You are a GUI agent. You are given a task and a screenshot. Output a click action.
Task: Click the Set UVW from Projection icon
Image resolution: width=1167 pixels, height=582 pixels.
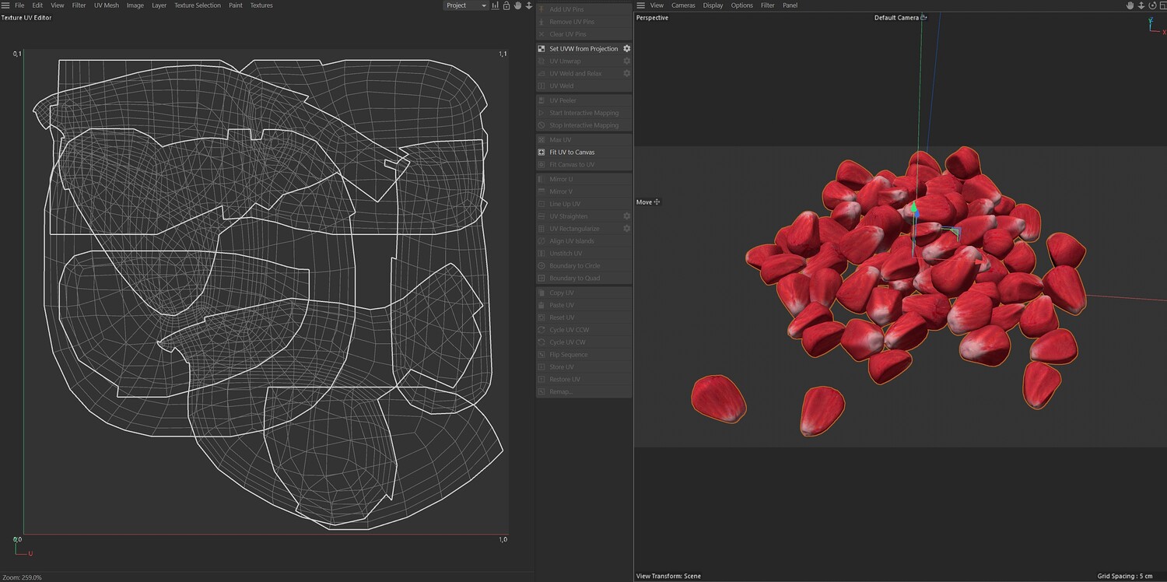tap(541, 48)
